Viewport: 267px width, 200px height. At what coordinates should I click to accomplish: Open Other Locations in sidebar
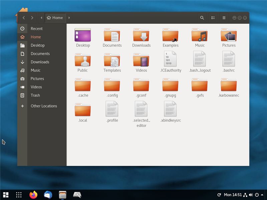[x=44, y=106]
